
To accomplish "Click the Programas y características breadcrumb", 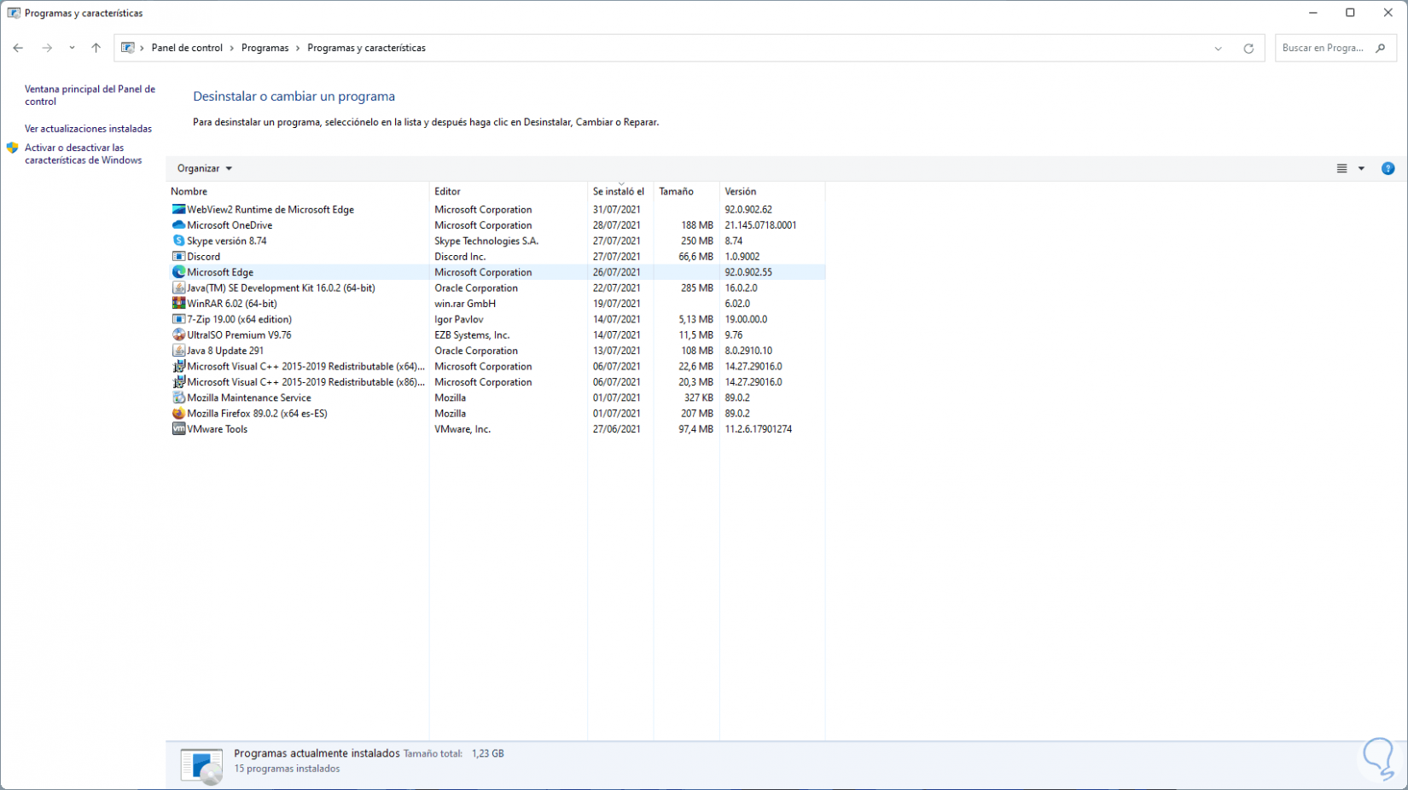I will [366, 48].
